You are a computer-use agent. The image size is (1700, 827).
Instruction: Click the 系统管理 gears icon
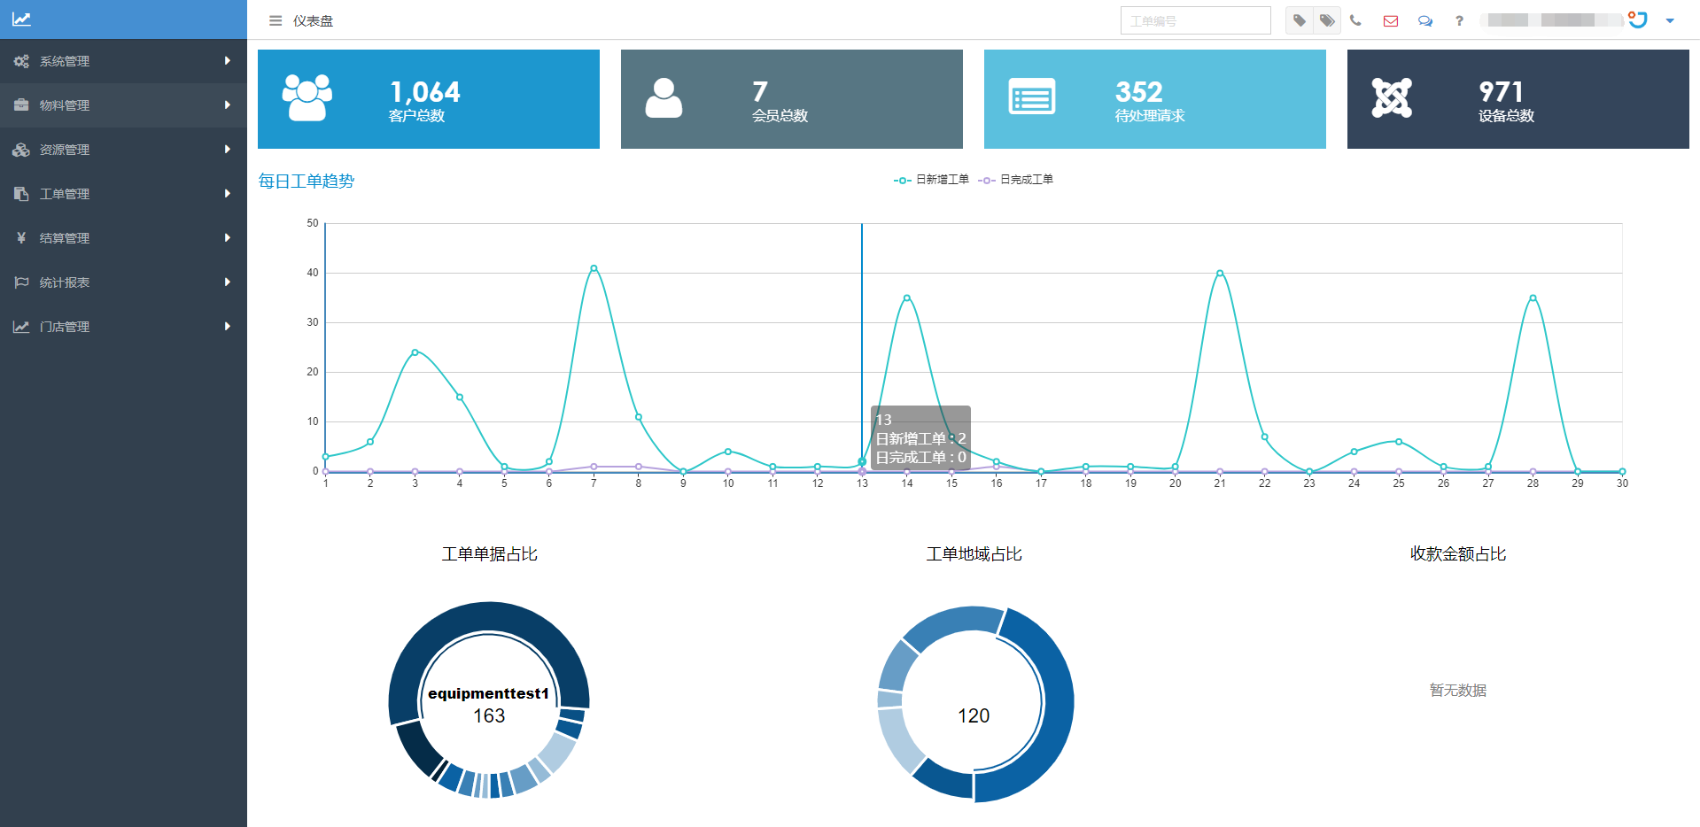pyautogui.click(x=21, y=61)
